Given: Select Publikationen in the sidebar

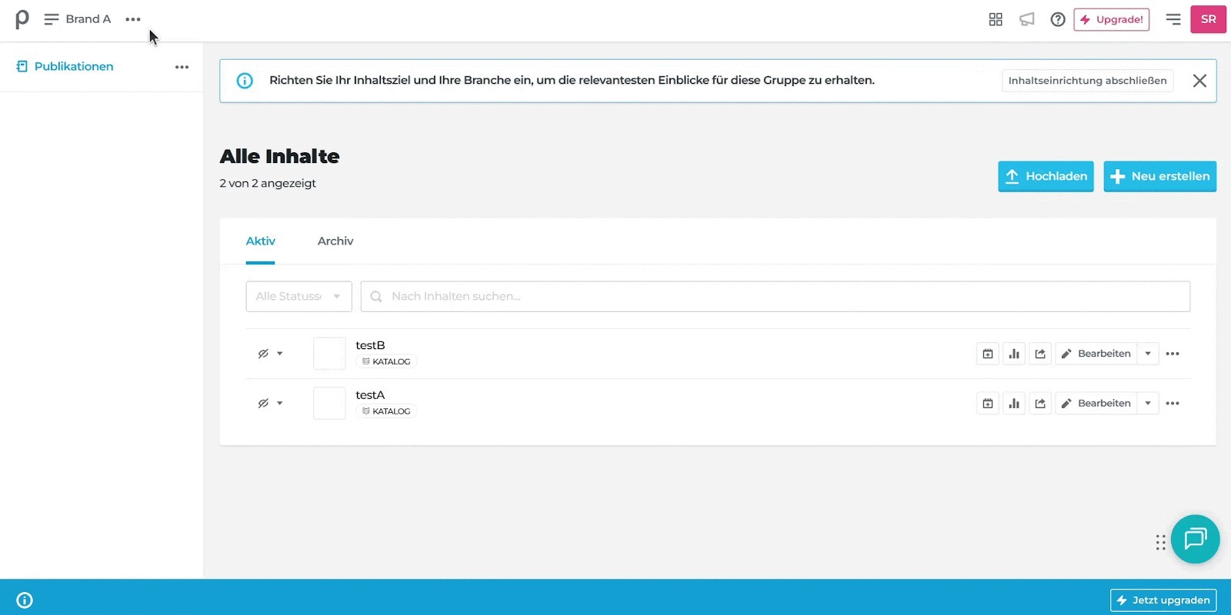Looking at the screenshot, I should point(73,67).
